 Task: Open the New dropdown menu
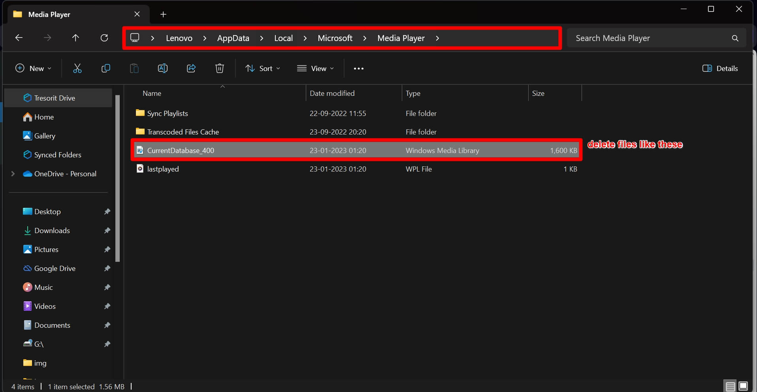33,68
